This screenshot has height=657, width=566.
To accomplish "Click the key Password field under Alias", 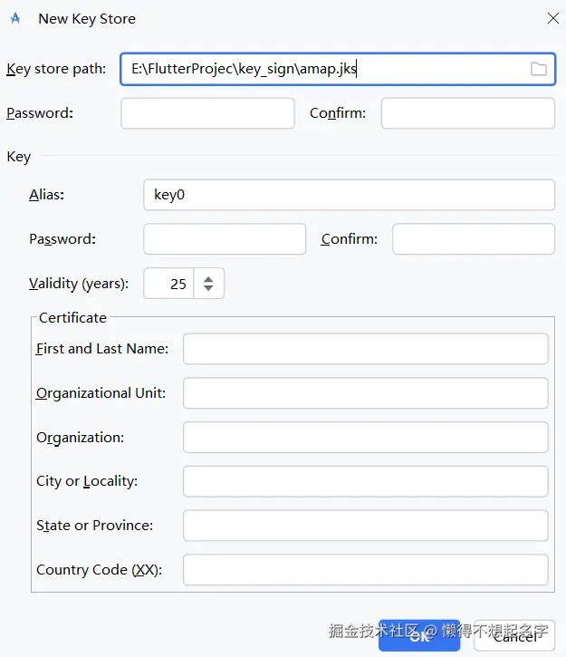I will click(x=225, y=239).
